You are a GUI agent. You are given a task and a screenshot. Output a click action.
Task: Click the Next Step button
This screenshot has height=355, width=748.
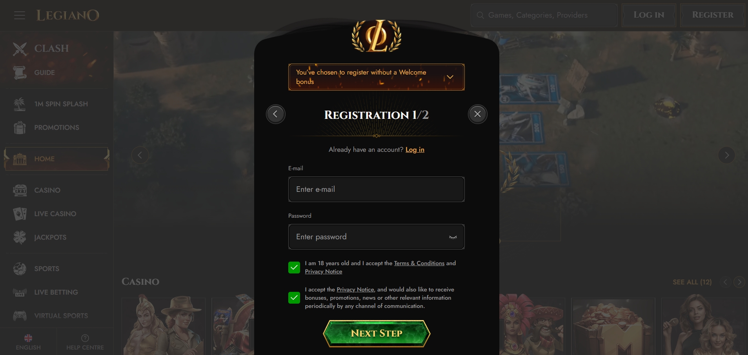coord(377,333)
